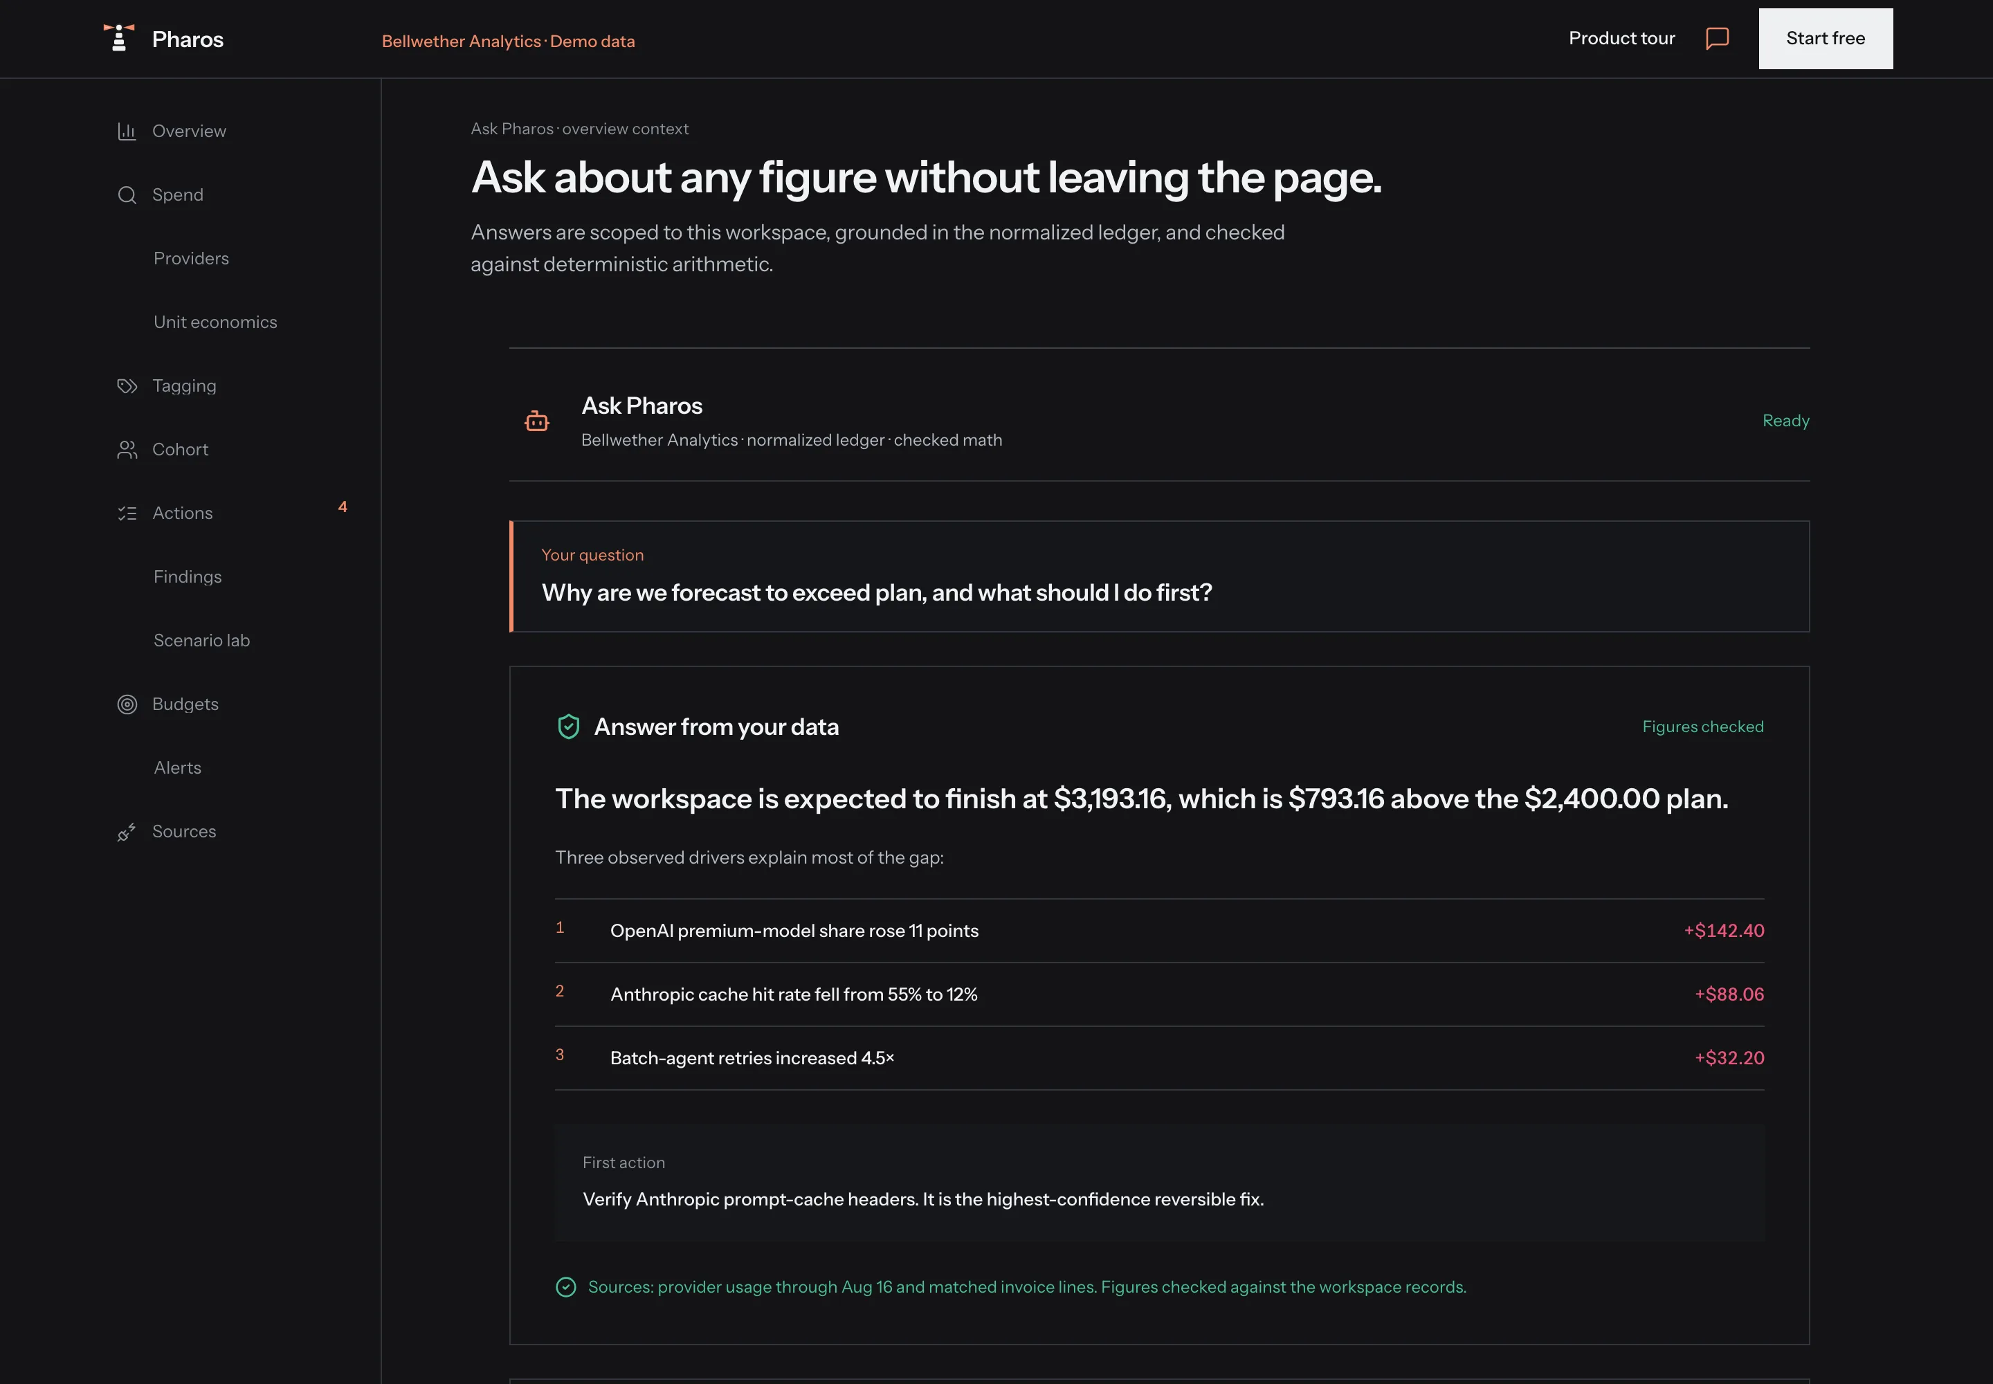Screen dimensions: 1993x1384
Task: Click Bellwether Analytics Demo data label
Action: (x=508, y=41)
